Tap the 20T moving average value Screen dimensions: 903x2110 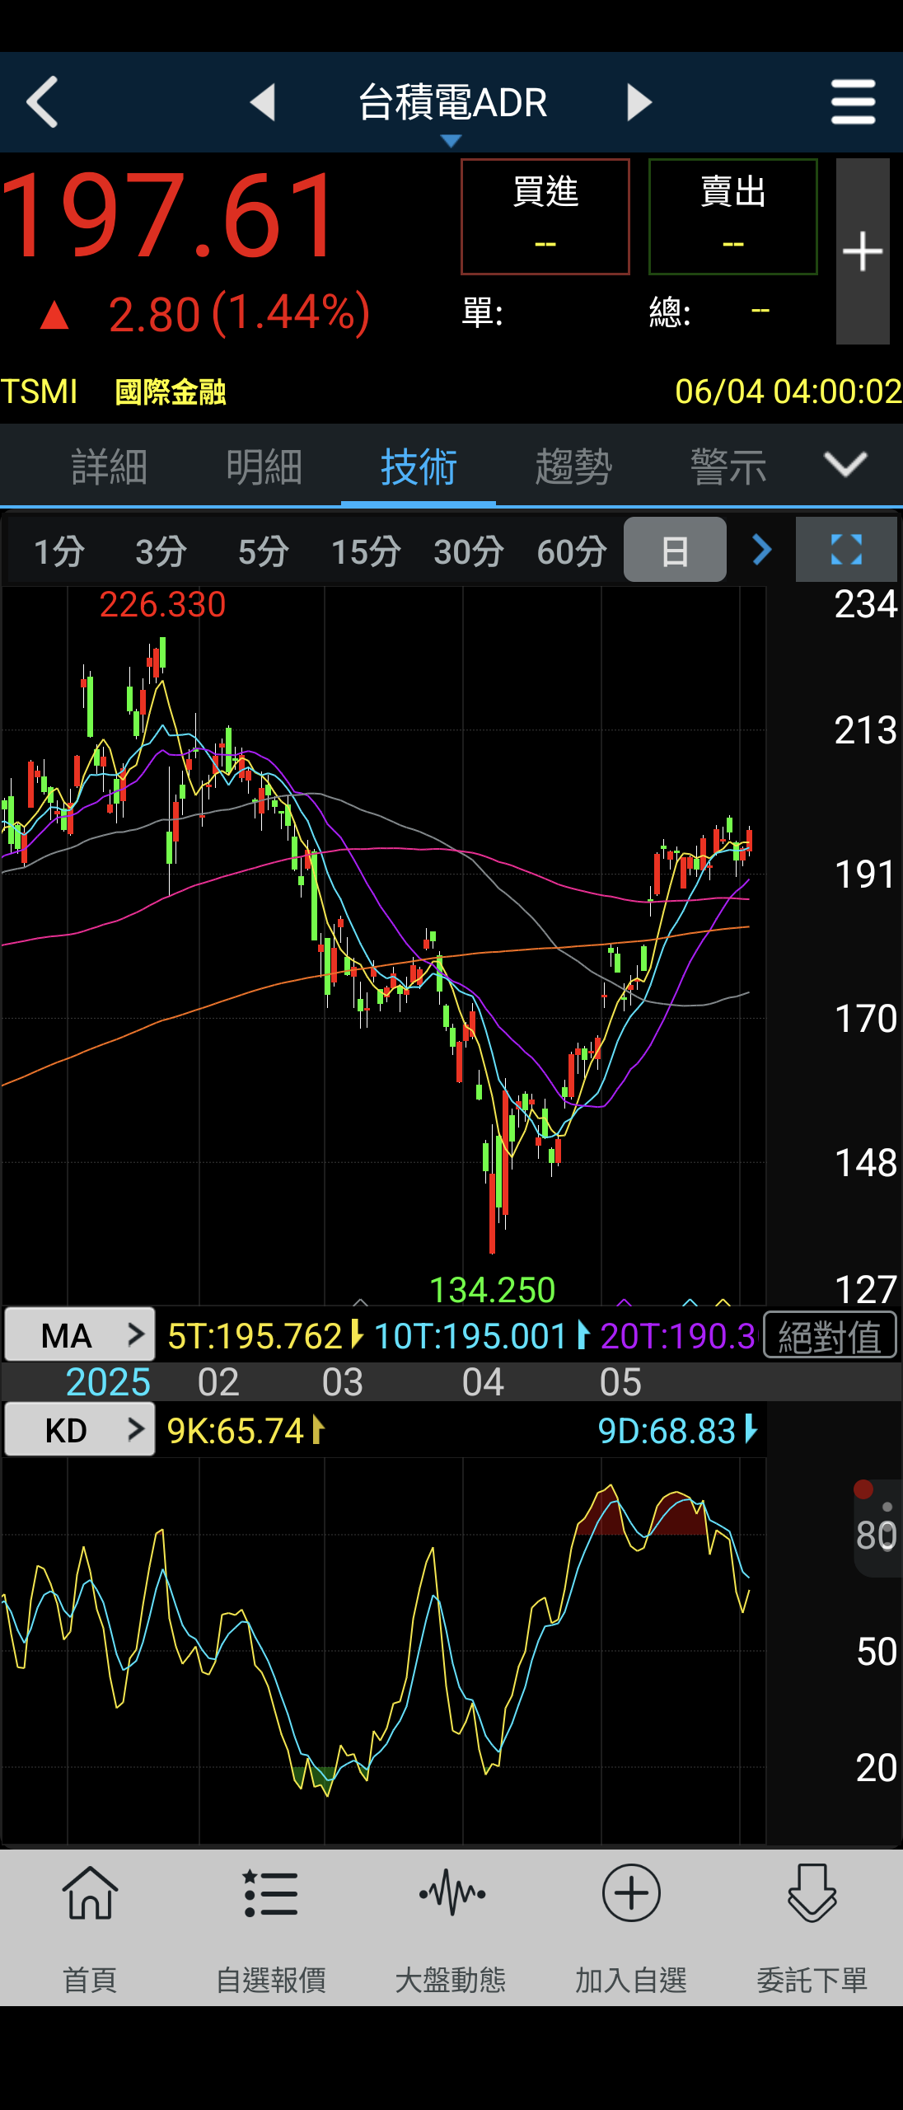click(x=677, y=1336)
